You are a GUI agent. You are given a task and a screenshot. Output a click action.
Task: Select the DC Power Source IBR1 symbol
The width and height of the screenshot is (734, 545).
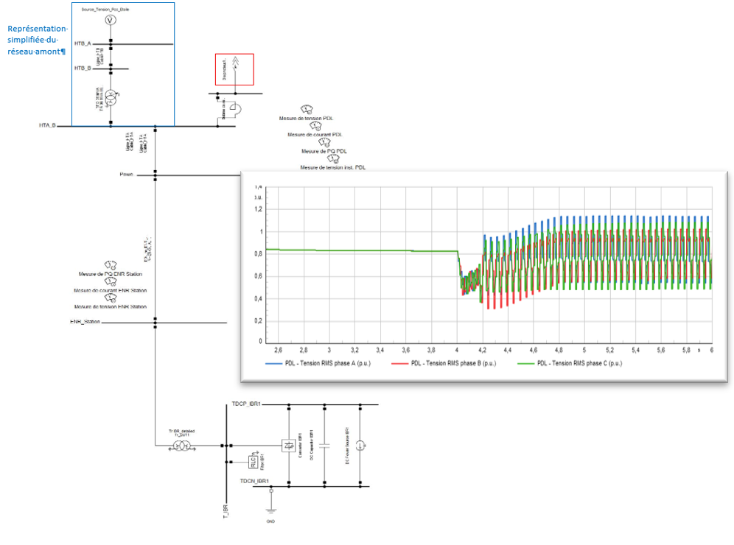[x=360, y=445]
